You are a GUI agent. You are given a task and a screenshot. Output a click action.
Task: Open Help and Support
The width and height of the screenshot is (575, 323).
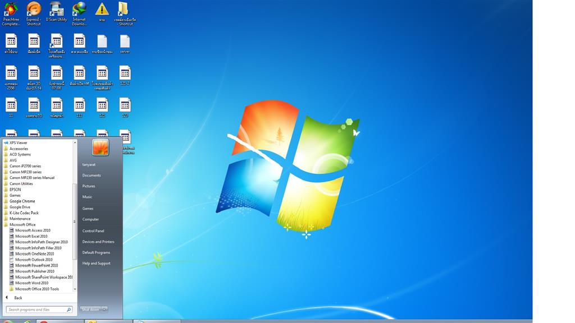click(96, 264)
